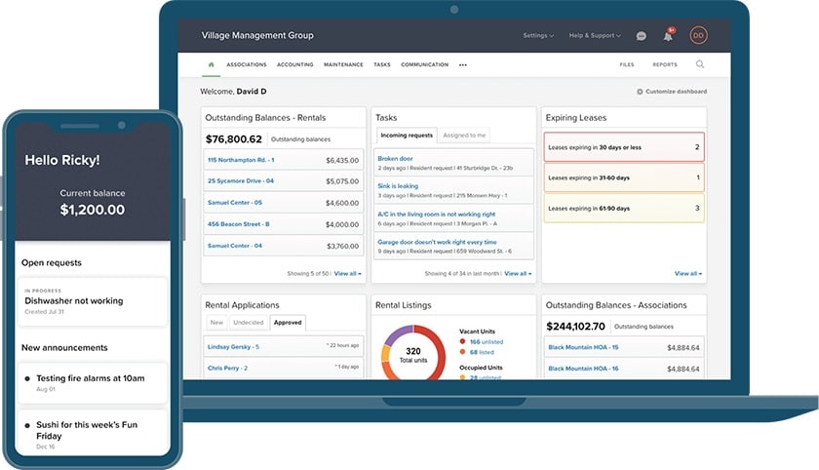
Task: Open Testing fire alarms announcement on phone
Action: pos(93,383)
